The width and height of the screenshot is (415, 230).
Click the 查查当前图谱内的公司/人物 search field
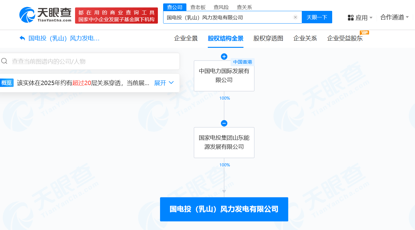click(x=90, y=61)
